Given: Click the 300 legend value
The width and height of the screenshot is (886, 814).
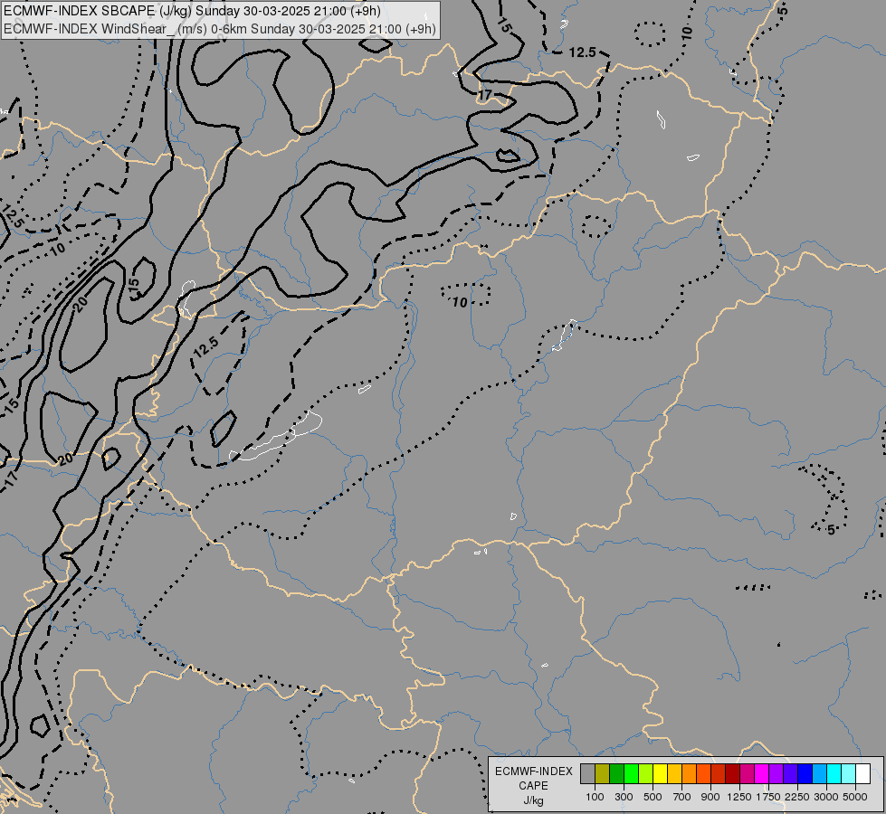Looking at the screenshot, I should tap(624, 797).
